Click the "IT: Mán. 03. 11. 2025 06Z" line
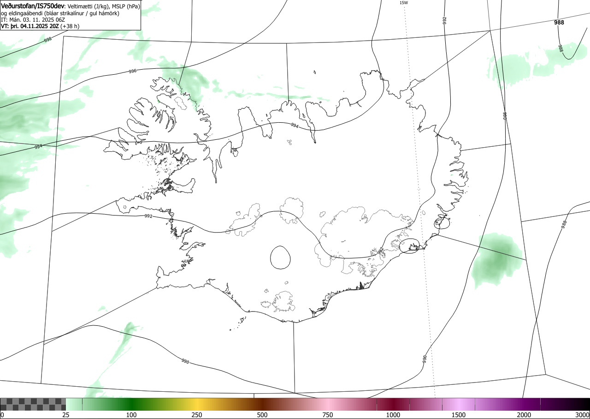 33,20
